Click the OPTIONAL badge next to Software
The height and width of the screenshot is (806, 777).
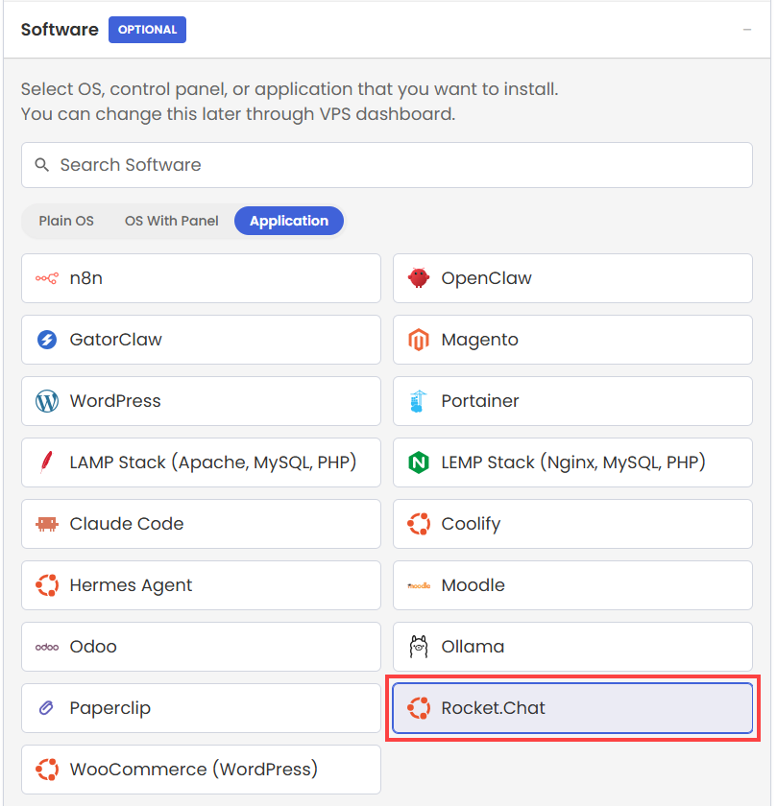tap(147, 30)
